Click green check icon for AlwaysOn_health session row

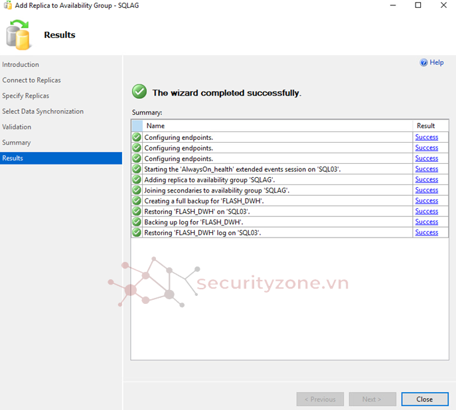pos(137,169)
